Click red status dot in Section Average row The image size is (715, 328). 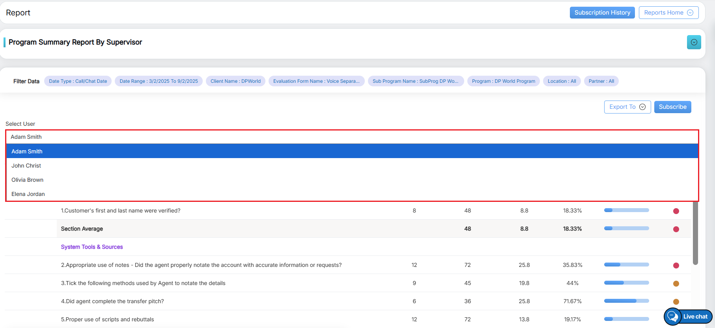tap(676, 229)
